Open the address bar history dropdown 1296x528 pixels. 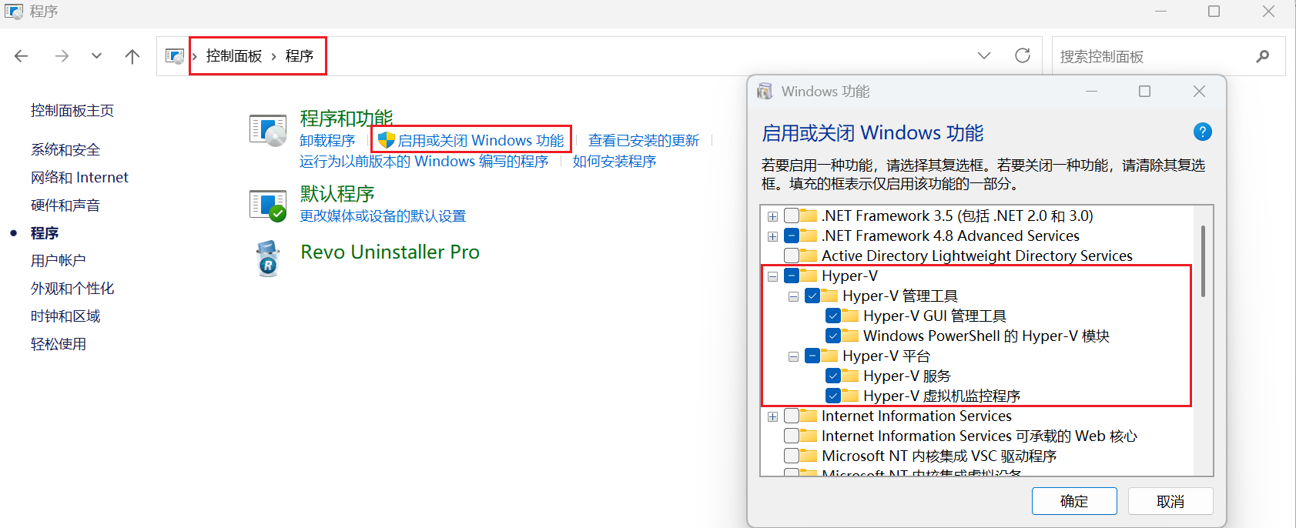984,56
